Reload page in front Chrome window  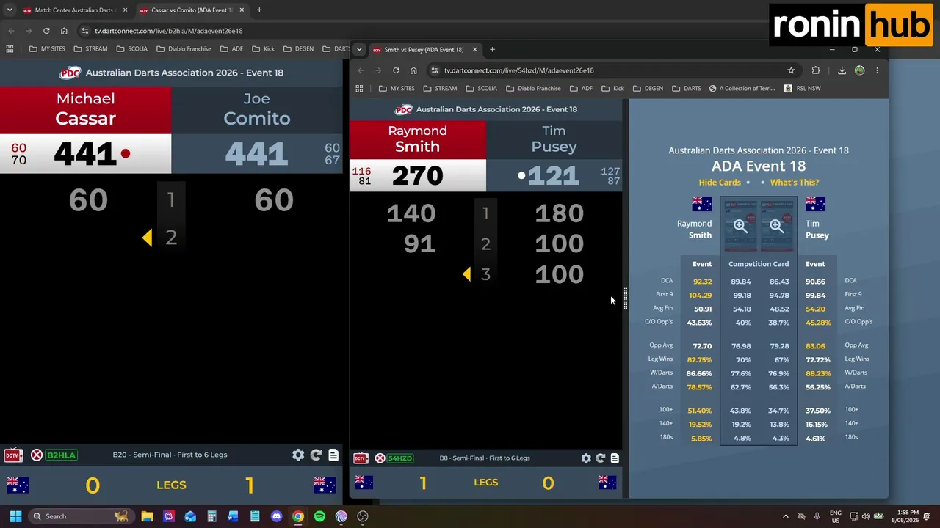pyautogui.click(x=396, y=70)
